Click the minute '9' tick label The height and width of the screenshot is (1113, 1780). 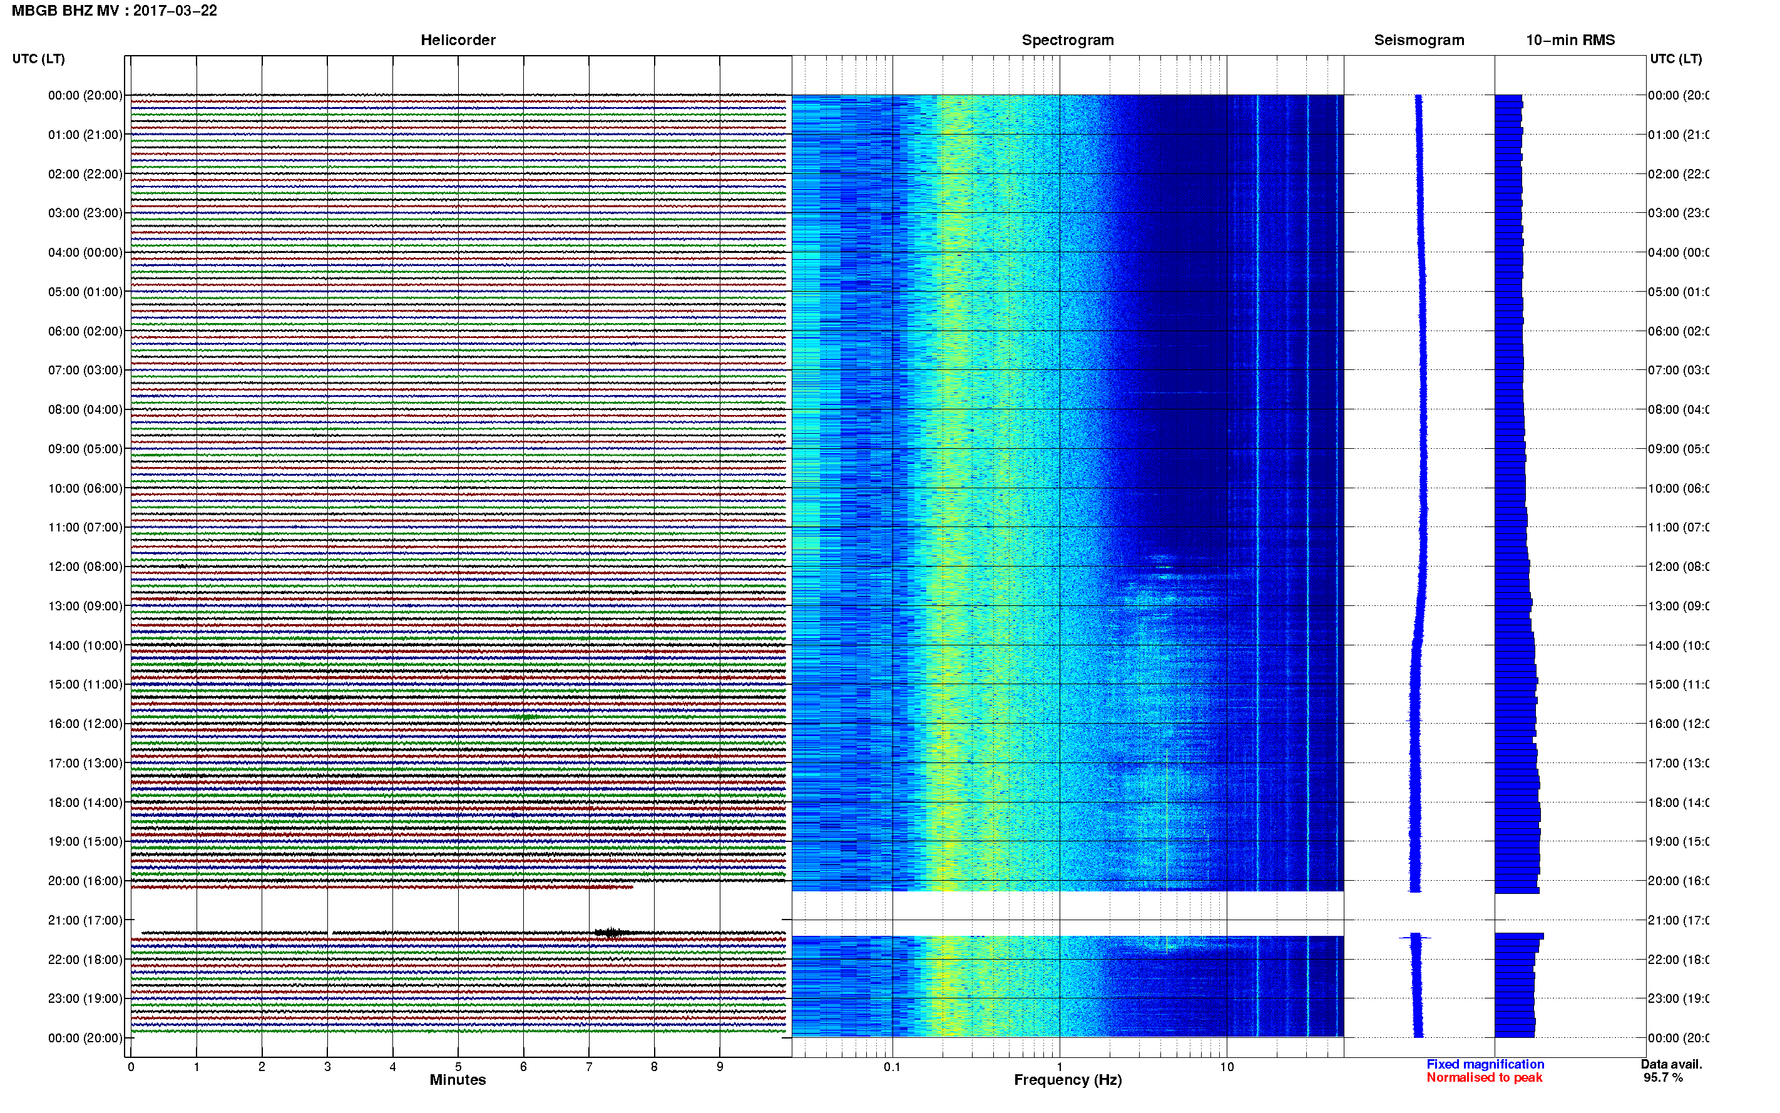coord(720,1067)
